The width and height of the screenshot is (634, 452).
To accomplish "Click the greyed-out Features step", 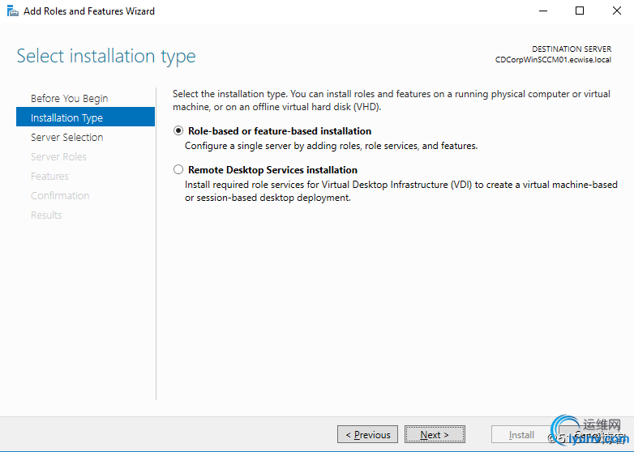I will click(x=49, y=176).
